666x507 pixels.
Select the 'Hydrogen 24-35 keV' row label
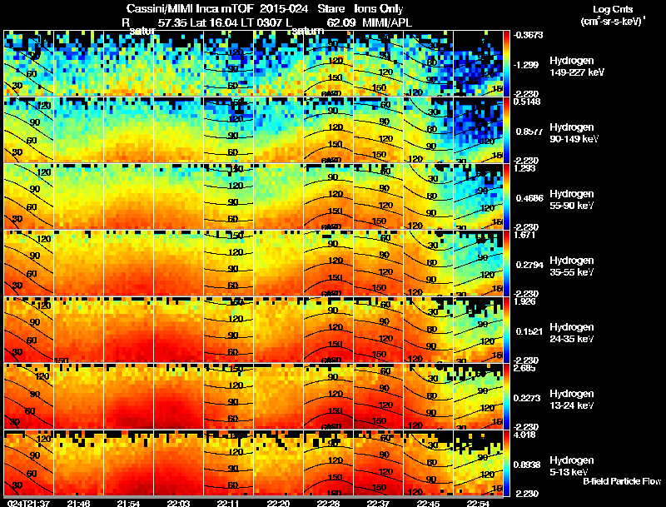572,333
